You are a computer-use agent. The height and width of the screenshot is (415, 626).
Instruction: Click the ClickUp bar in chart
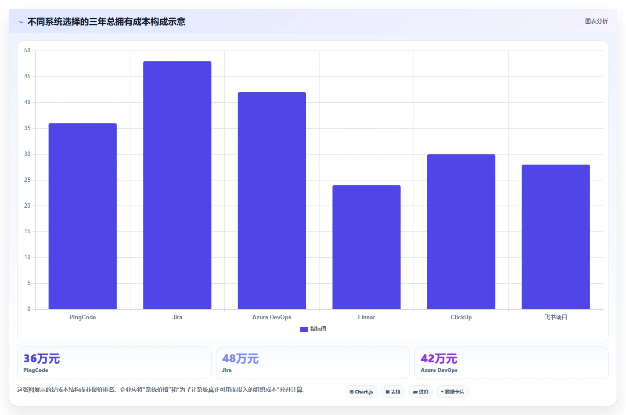point(461,232)
